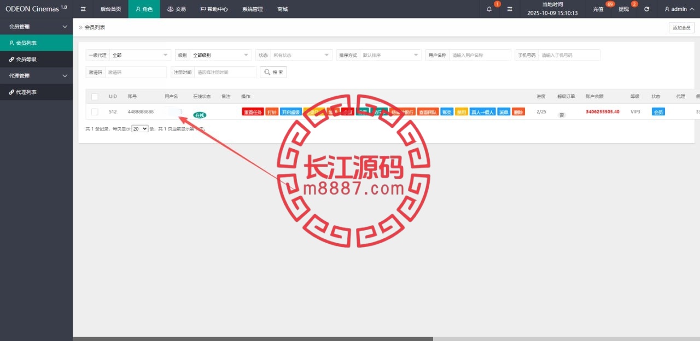Click the 添加会员 button
The image size is (700, 341).
(681, 28)
